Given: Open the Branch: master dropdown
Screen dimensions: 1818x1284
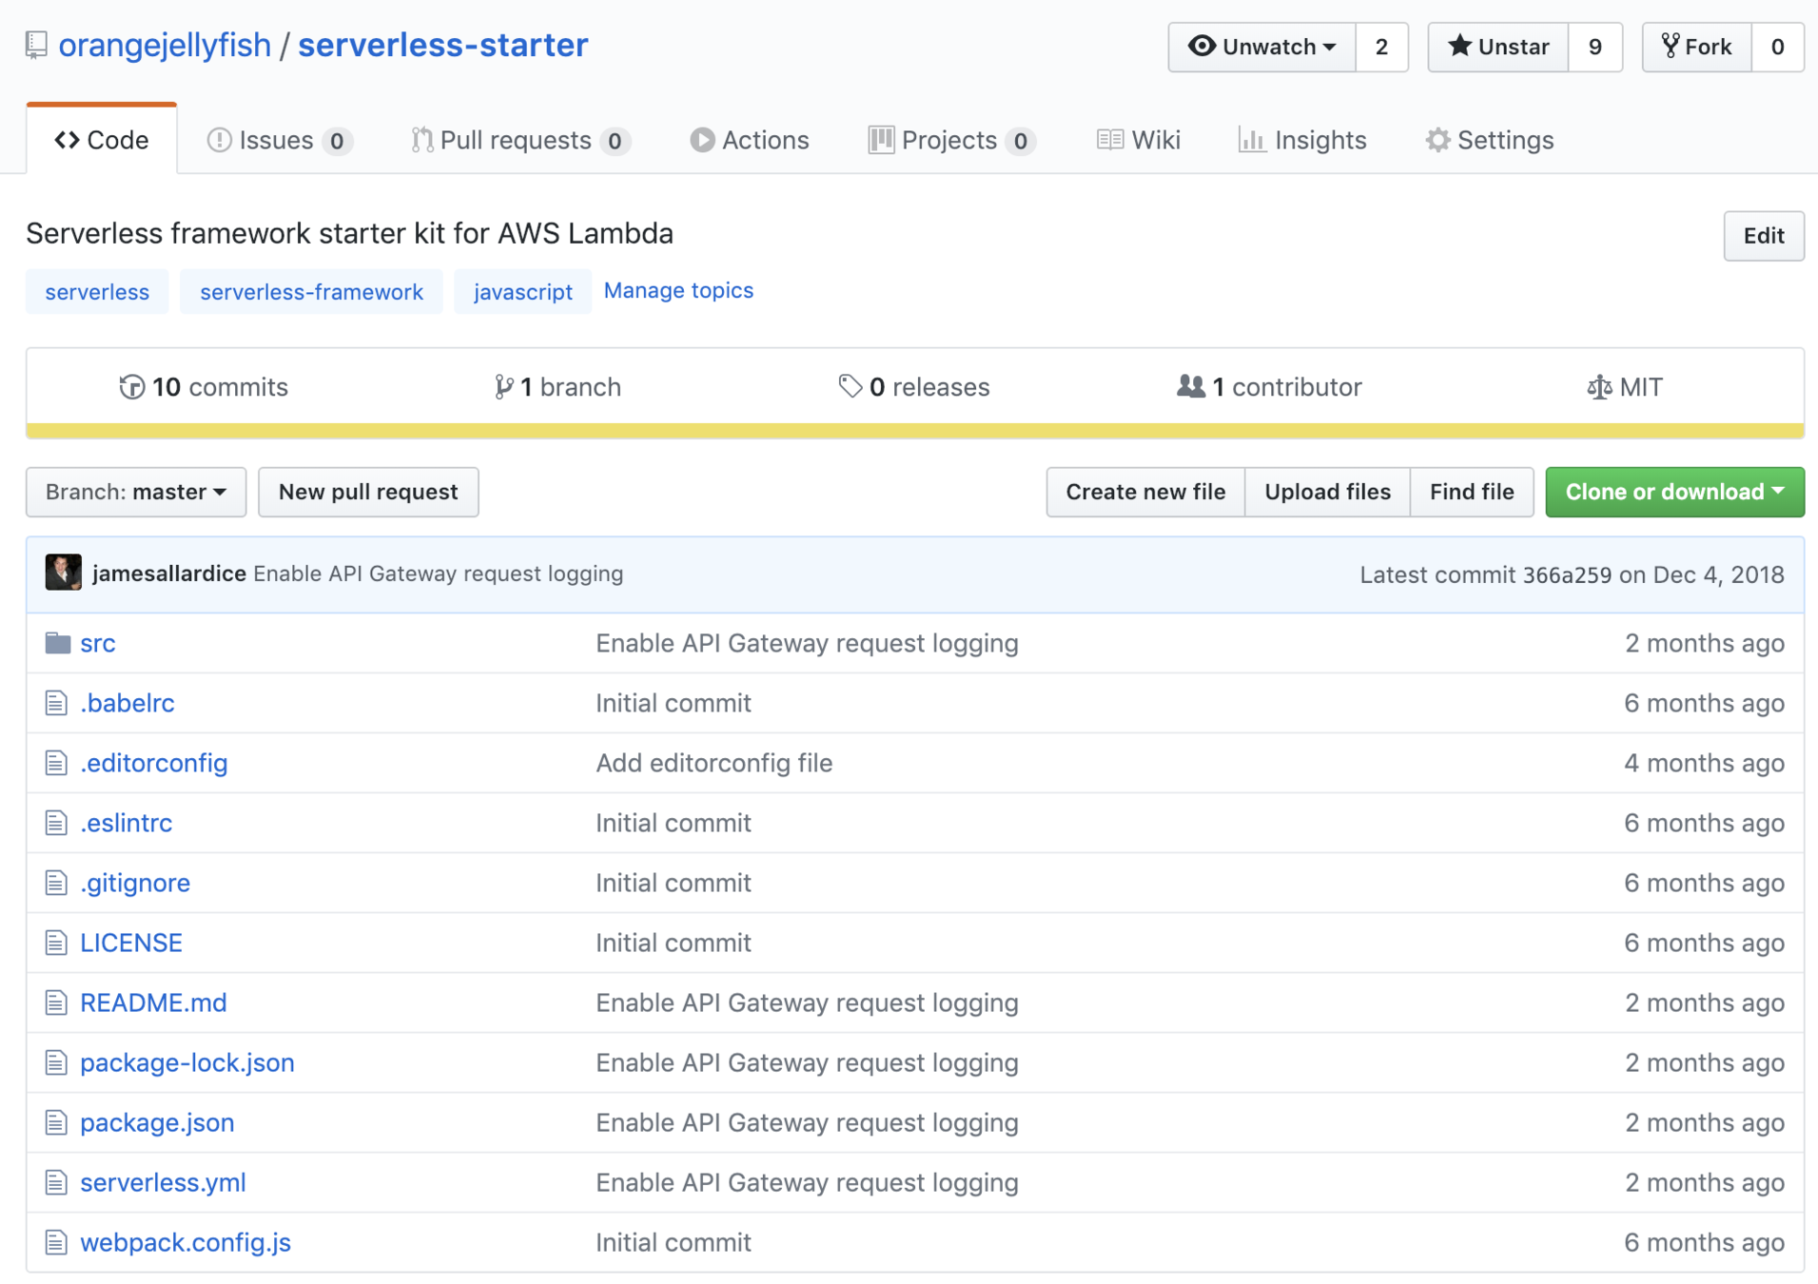Looking at the screenshot, I should tap(136, 492).
